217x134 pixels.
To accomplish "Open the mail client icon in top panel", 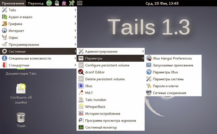I will pos(57,3).
